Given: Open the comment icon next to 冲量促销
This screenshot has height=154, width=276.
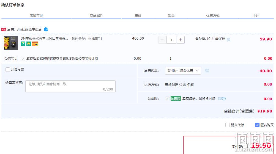Looking at the screenshot, I should [228, 40].
